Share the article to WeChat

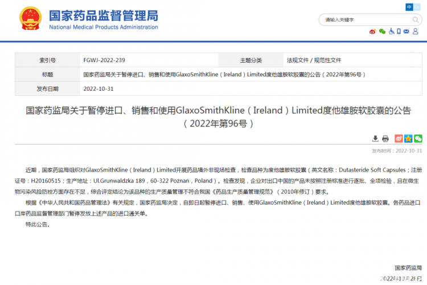tap(418, 139)
